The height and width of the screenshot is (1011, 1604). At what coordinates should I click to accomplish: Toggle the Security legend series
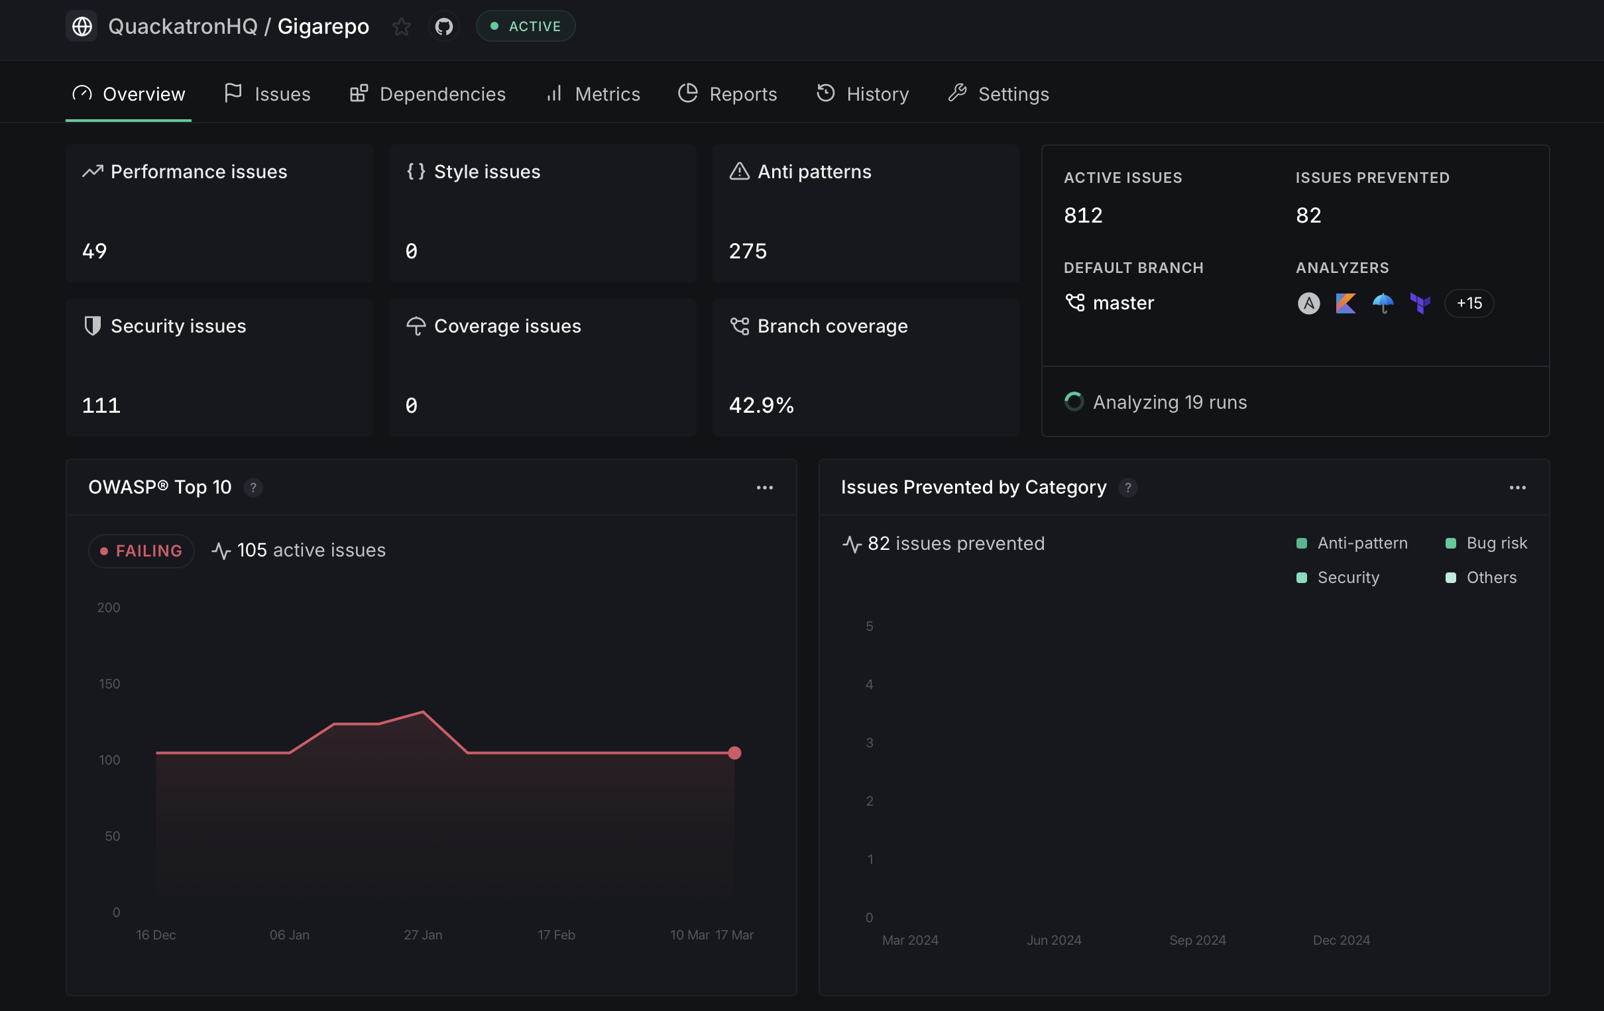[1339, 578]
